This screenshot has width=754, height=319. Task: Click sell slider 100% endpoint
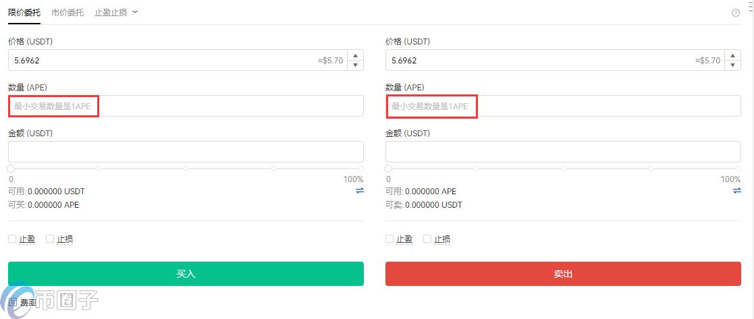tap(738, 169)
